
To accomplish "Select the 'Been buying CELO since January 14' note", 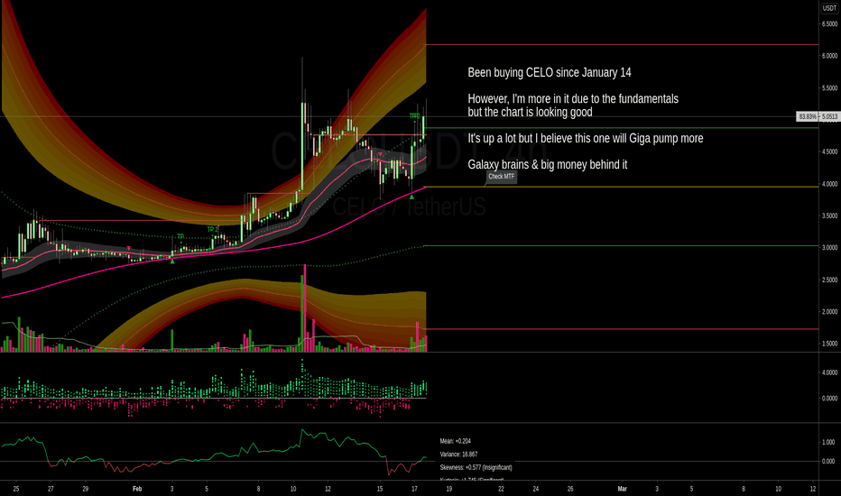I will [x=550, y=72].
